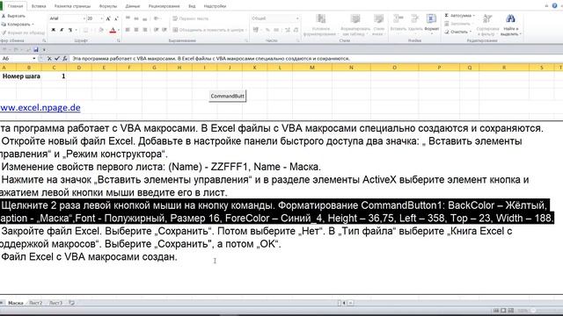Viewport: 563px width, 316px height.
Task: Click the Cut (Вырезать) scissors icon
Action: tap(4, 16)
